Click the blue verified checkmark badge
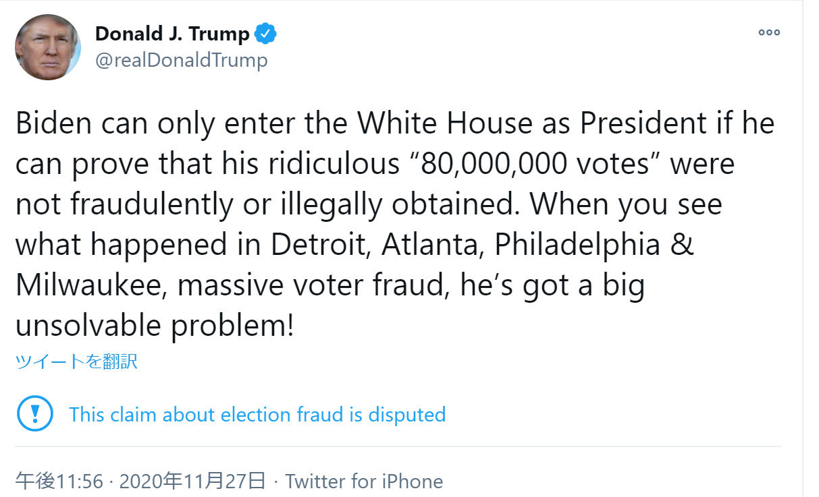This screenshot has height=497, width=819. point(265,33)
